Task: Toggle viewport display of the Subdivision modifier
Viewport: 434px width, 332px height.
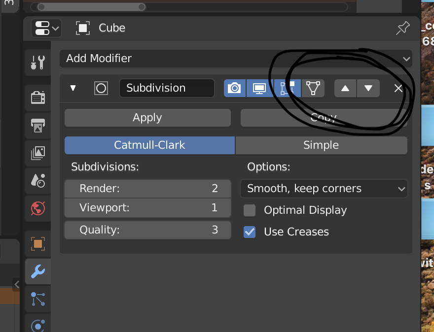Action: click(x=259, y=88)
